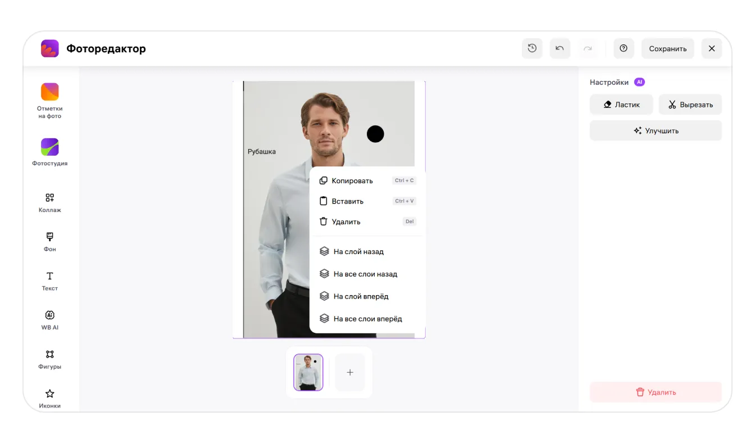This screenshot has width=755, height=443.
Task: Select На слой назад menu entry
Action: [367, 252]
